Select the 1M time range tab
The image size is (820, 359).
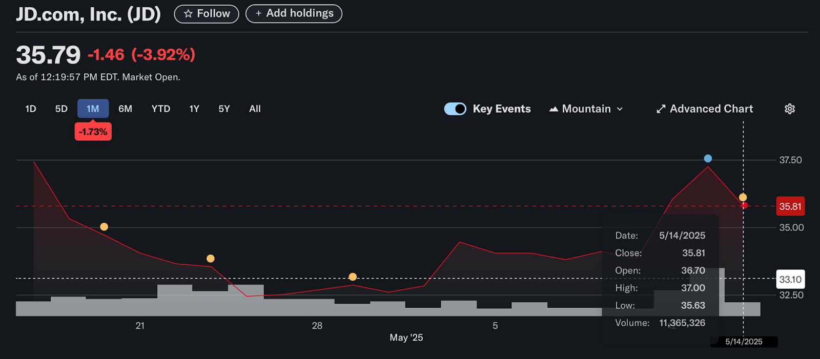93,109
